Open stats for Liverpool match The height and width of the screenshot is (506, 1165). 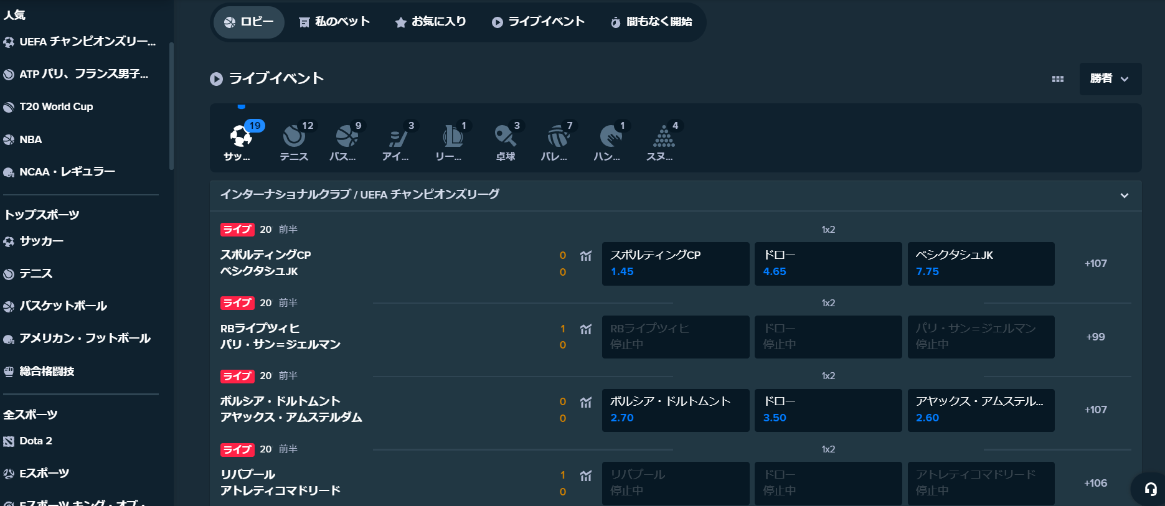[x=586, y=476]
